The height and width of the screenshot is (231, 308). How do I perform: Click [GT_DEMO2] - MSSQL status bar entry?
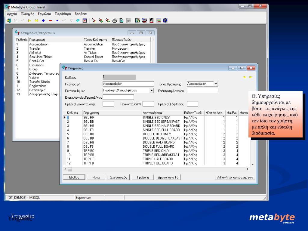click(40, 197)
